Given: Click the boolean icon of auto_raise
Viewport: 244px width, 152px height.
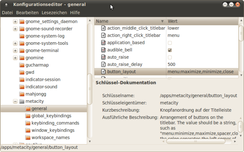Looking at the screenshot, I should [x=103, y=57].
